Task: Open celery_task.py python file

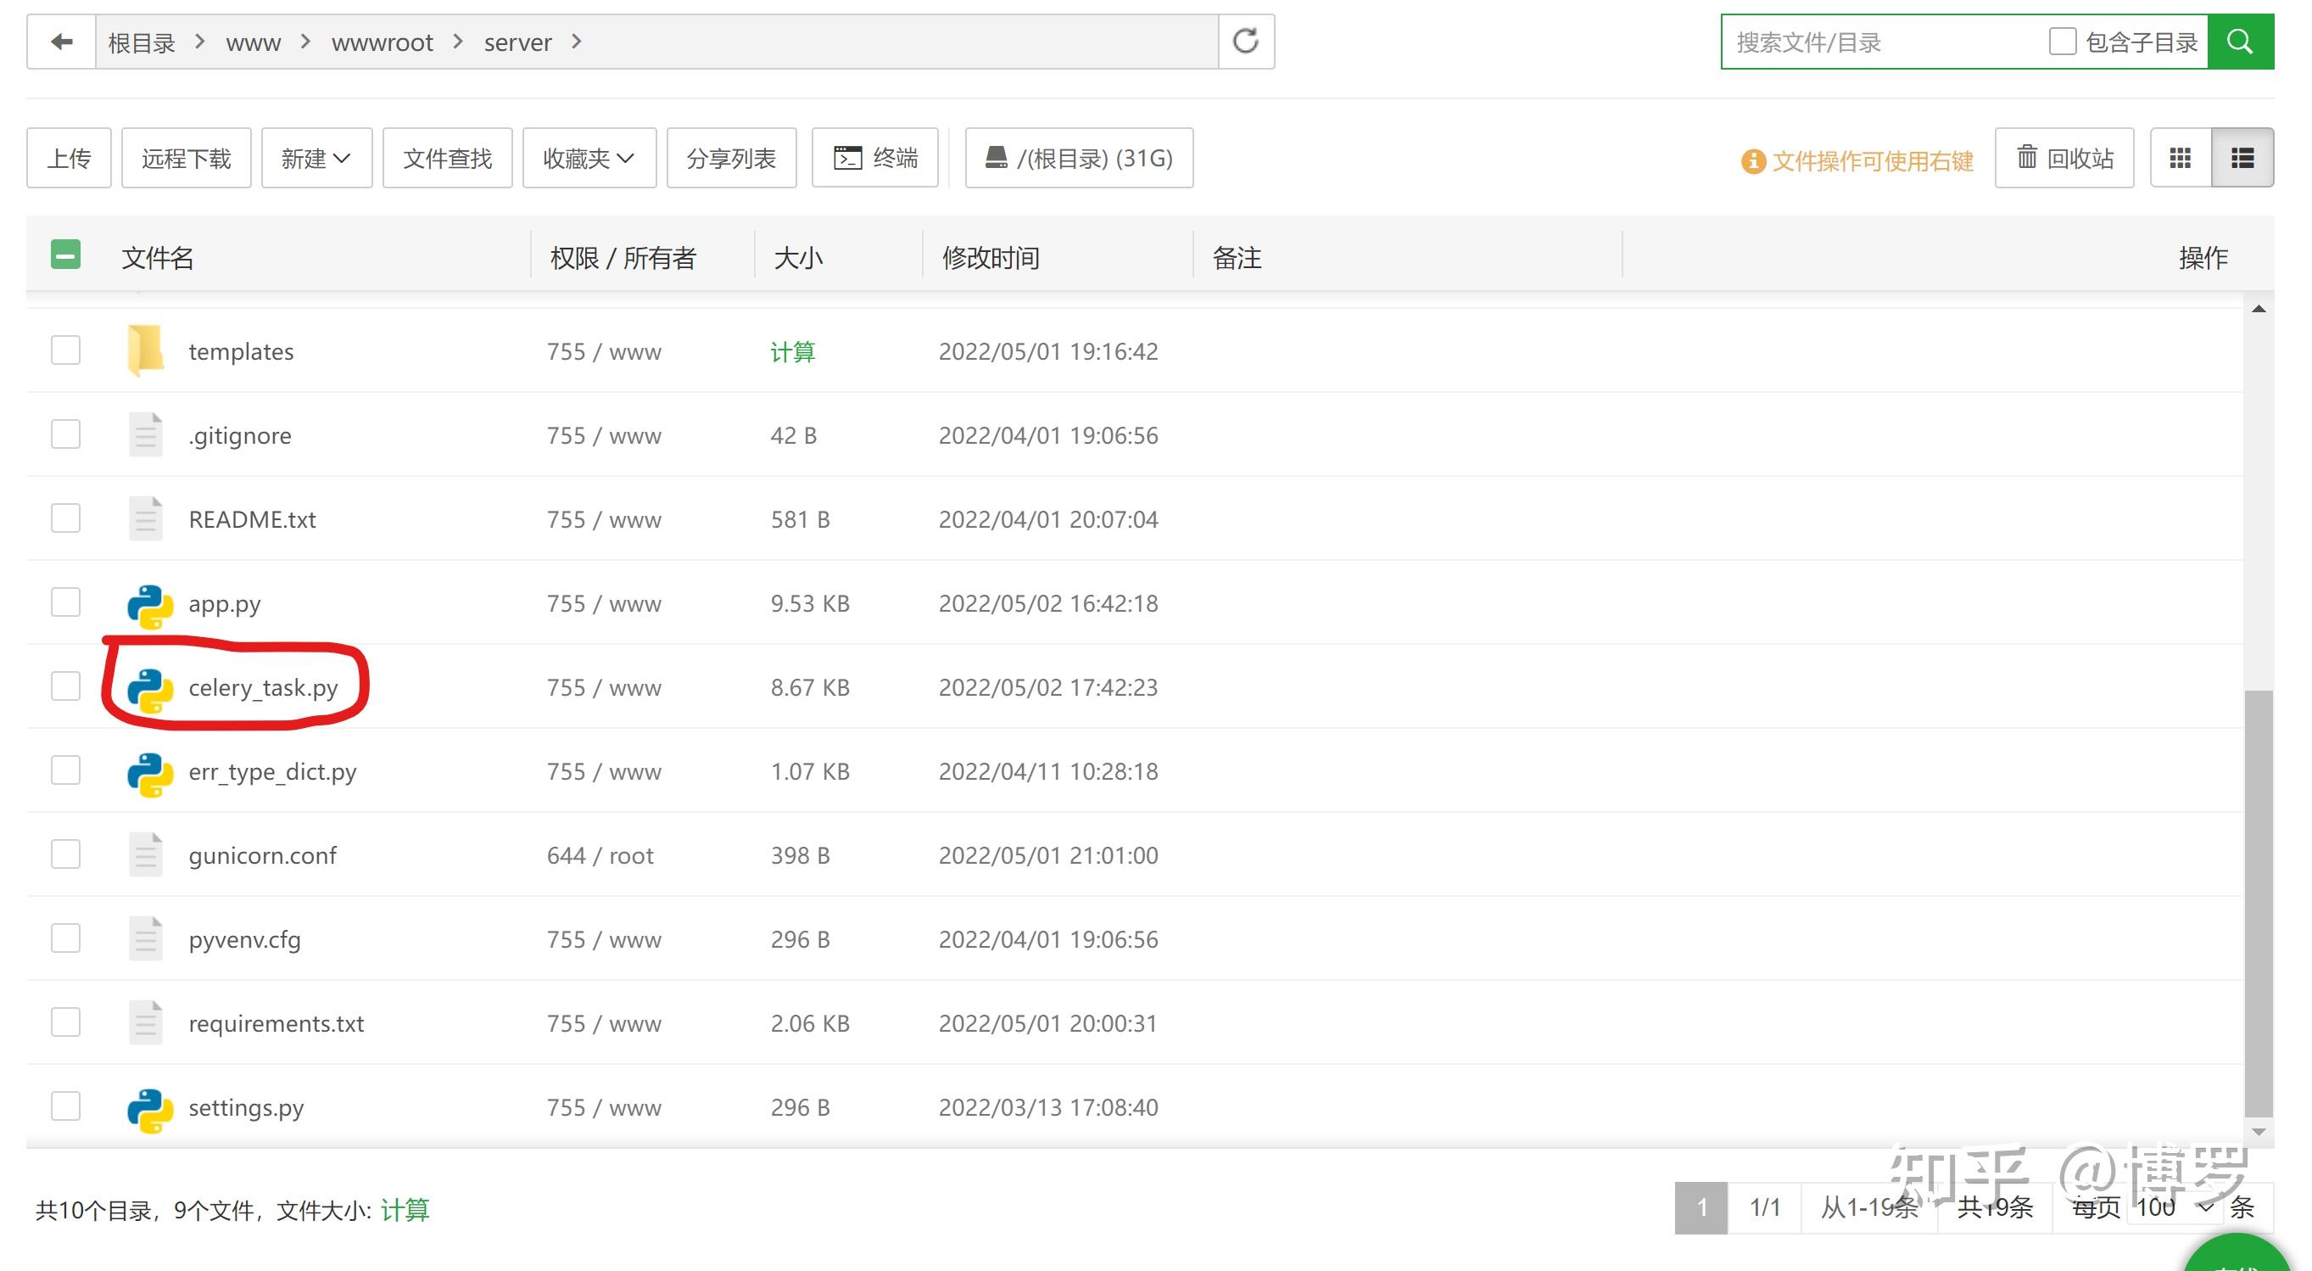Action: coord(263,687)
